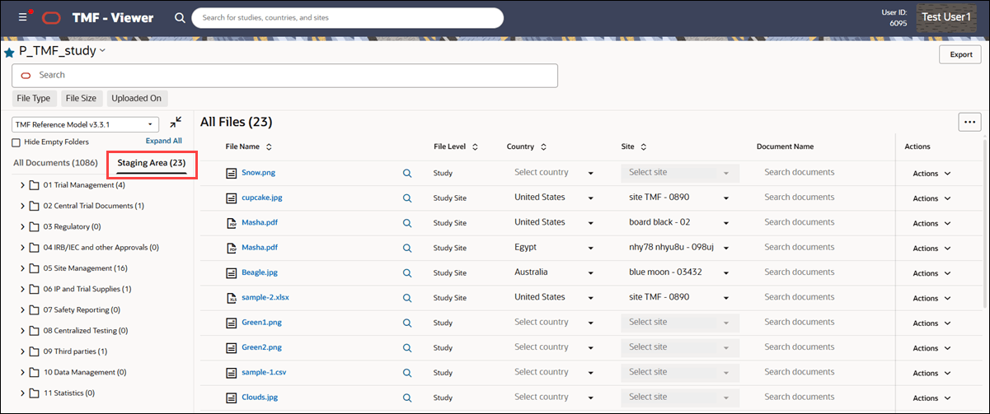Click the study document Search field
The image size is (990, 414).
pos(284,75)
